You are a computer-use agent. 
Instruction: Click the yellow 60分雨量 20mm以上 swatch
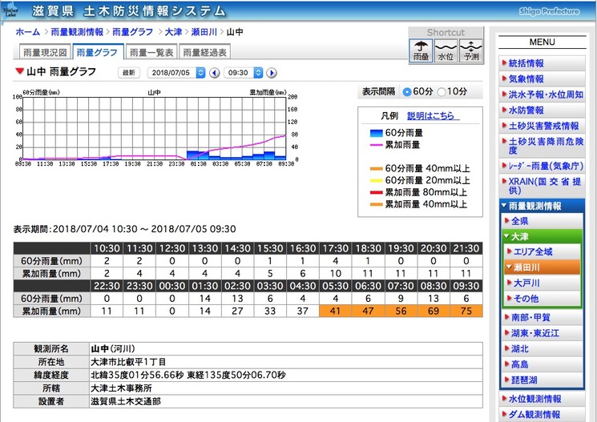click(x=376, y=180)
